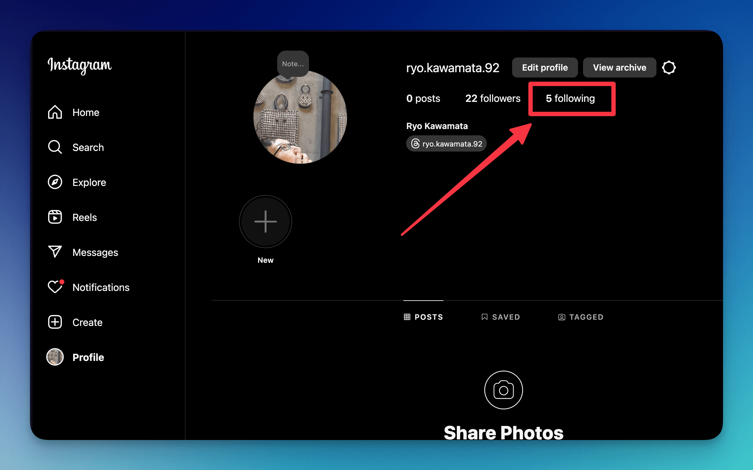Click the Home house icon

click(x=55, y=112)
